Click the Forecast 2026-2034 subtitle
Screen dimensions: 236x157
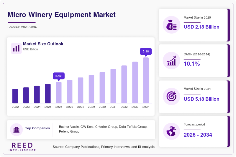coord(22,27)
